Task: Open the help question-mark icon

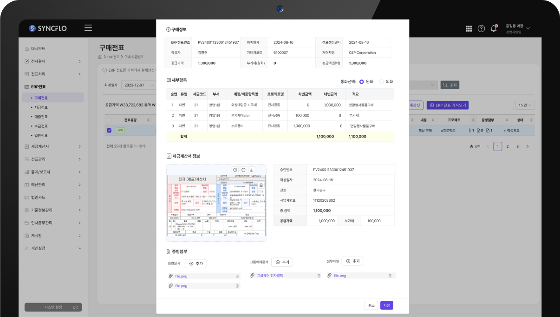Action: [481, 28]
